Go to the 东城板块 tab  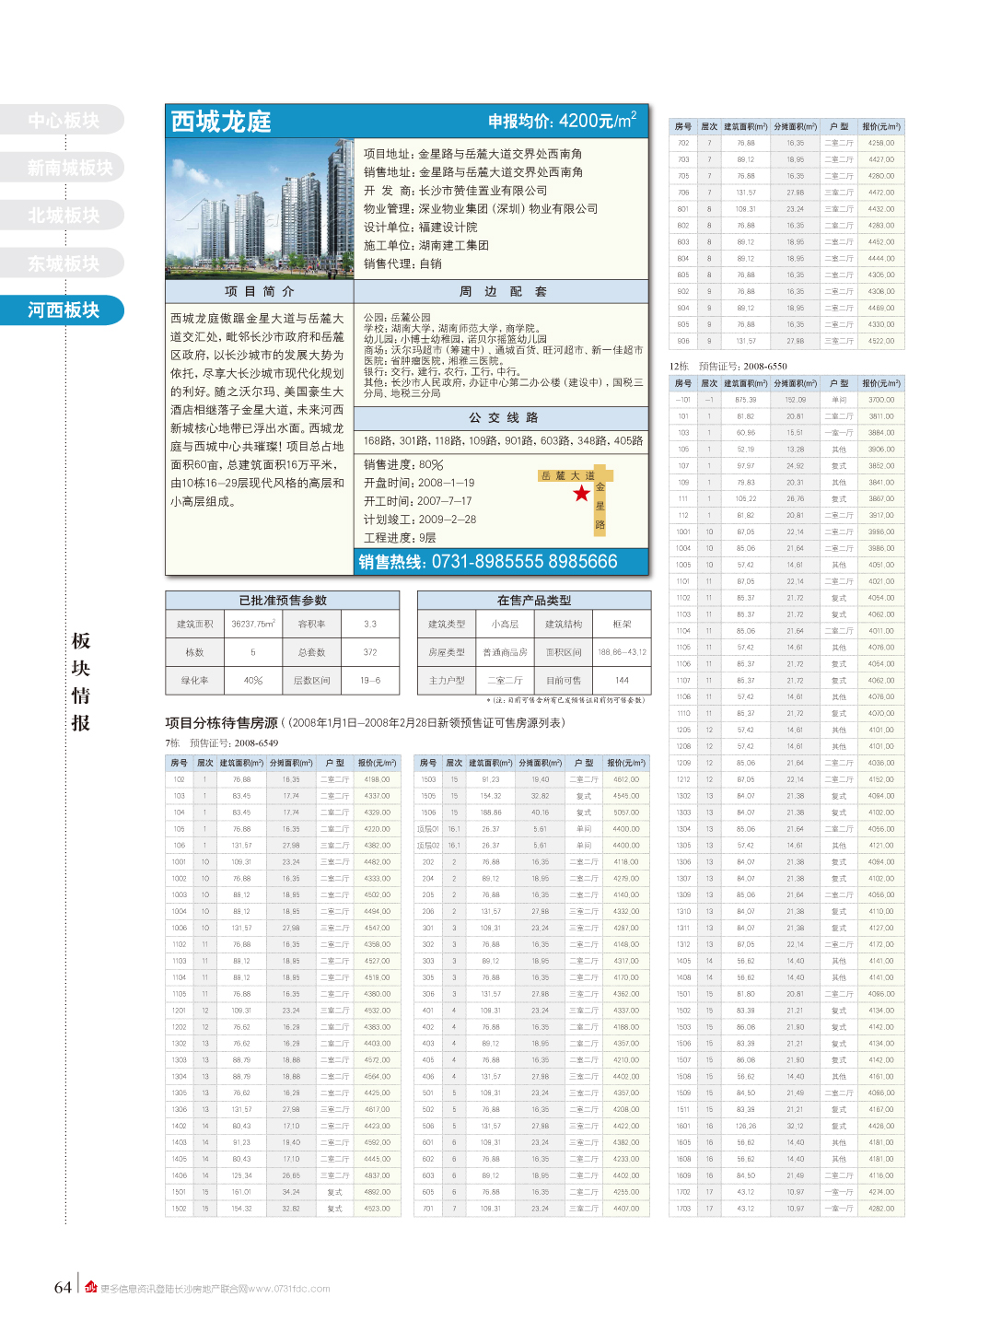point(63,263)
